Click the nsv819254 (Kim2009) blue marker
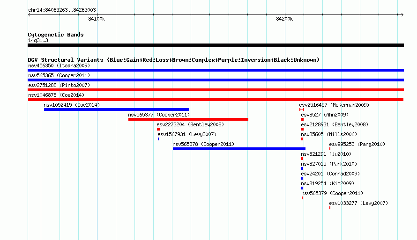Image resolution: width=417 pixels, height=240 pixels. [302, 188]
